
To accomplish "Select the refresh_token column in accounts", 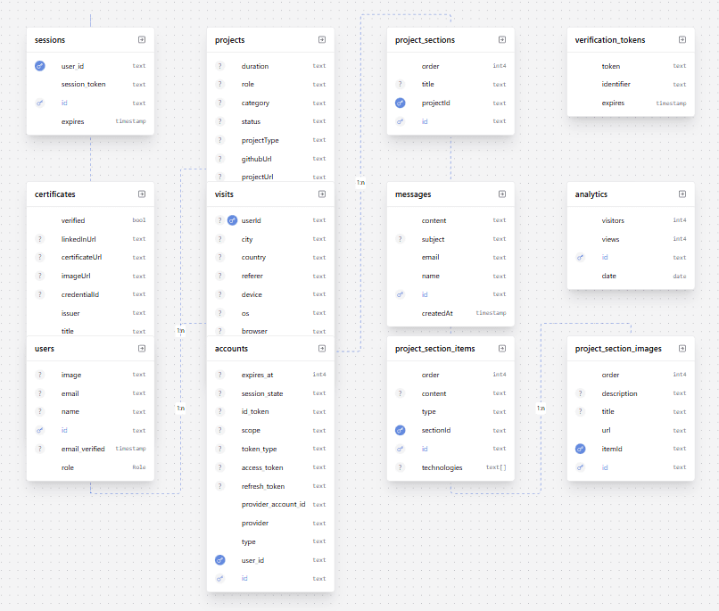I will (263, 486).
